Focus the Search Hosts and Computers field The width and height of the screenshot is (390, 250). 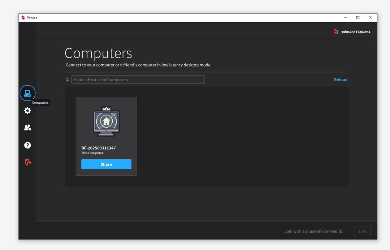pos(138,79)
